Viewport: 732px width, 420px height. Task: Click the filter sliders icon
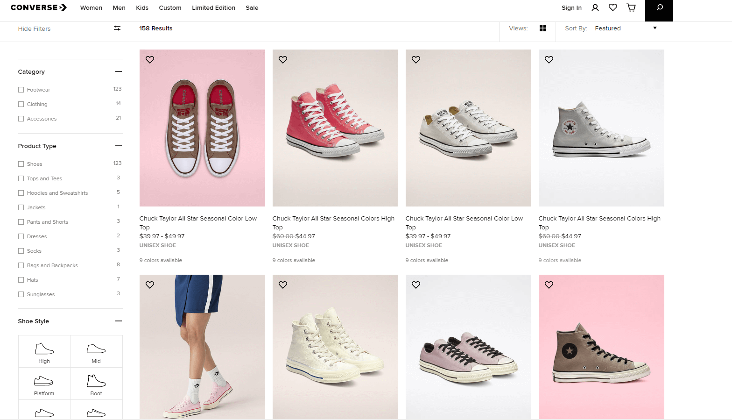tap(117, 28)
